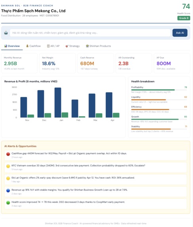Open the Cash Reserve 680M card
Viewport: 193px width, 227px height.
(x=96, y=63)
